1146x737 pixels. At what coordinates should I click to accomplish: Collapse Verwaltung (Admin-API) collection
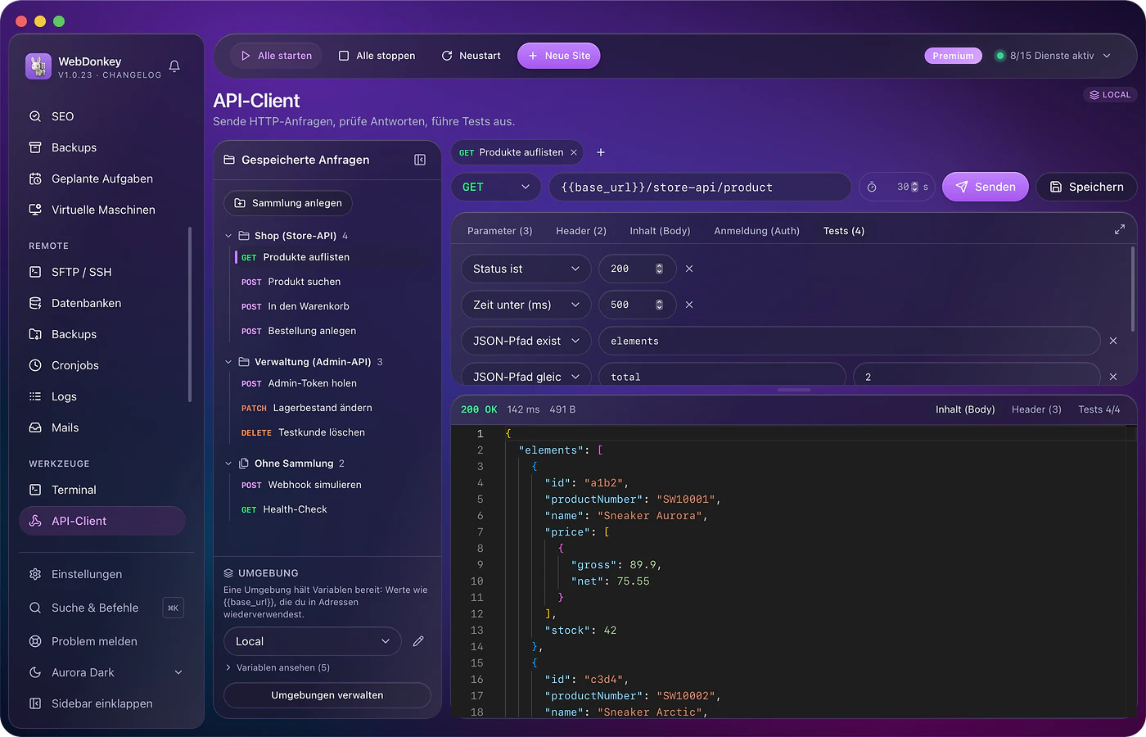coord(228,362)
